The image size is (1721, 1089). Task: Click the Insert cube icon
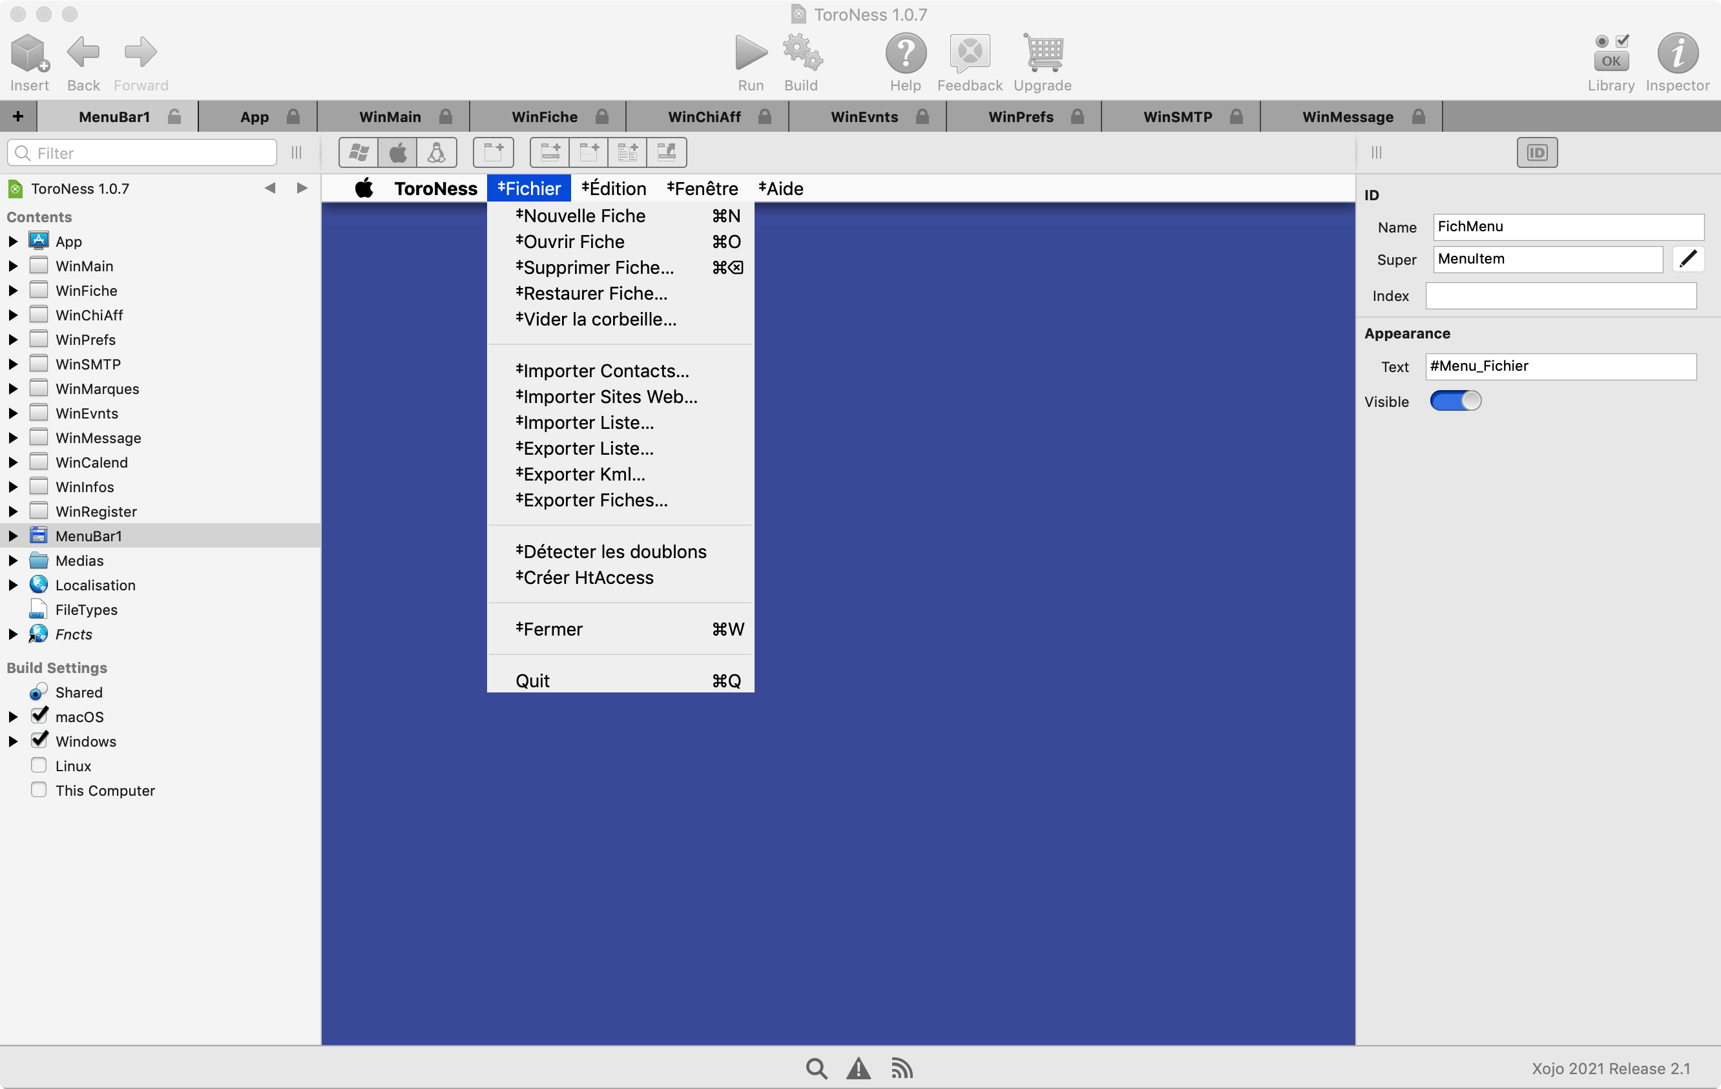tap(29, 53)
